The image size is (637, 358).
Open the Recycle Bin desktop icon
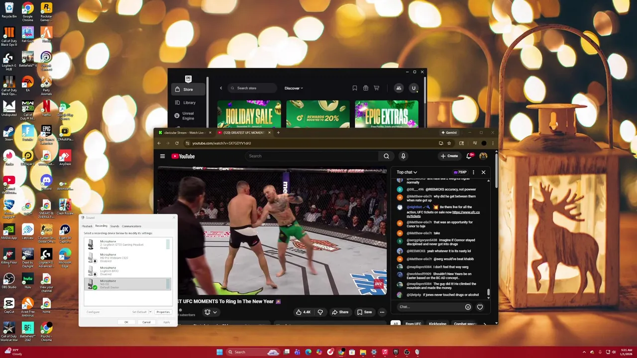9,10
